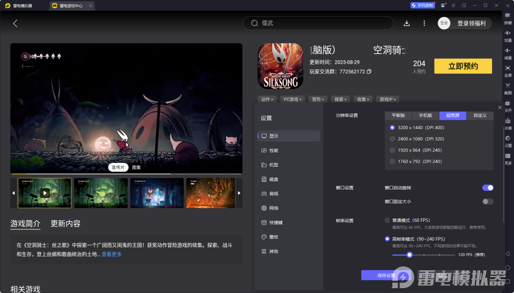Click the 收集 collection tag

point(363,99)
